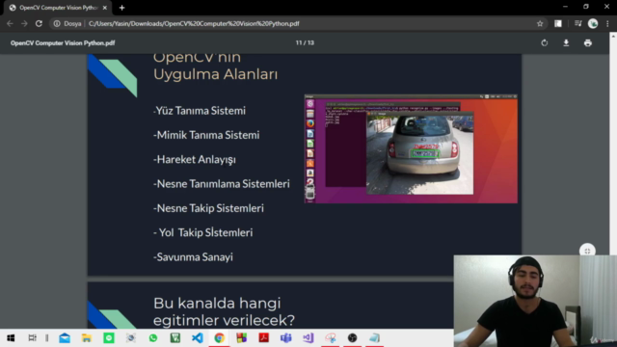Open the Snipping Tool icon on the taskbar
Image resolution: width=617 pixels, height=347 pixels.
330,337
